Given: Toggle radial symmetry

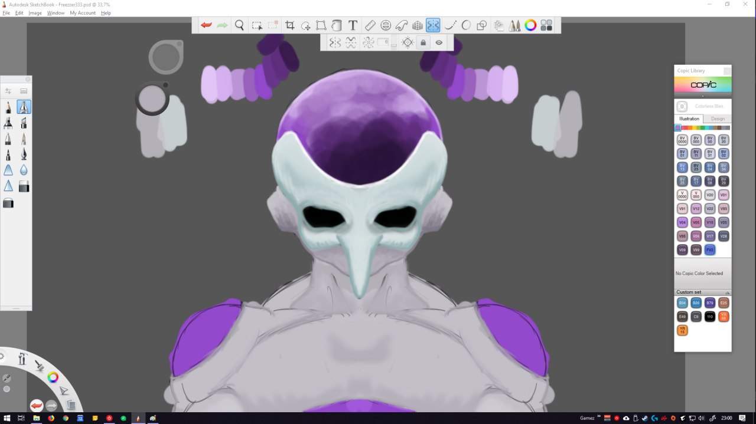Looking at the screenshot, I should pos(368,42).
